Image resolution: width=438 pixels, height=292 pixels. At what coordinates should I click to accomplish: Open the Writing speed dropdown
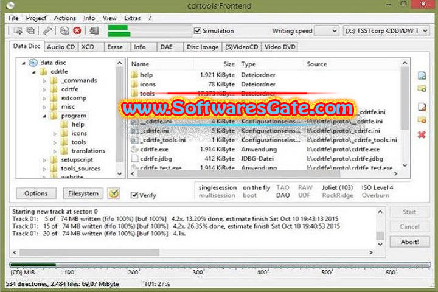327,31
